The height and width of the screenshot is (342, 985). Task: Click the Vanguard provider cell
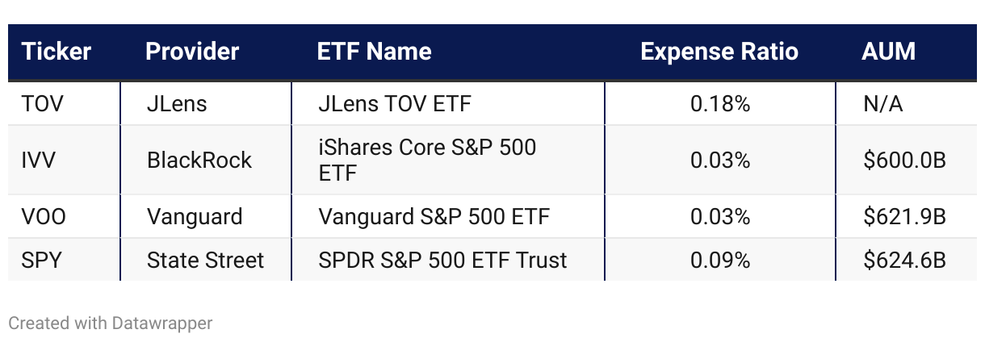coord(195,217)
